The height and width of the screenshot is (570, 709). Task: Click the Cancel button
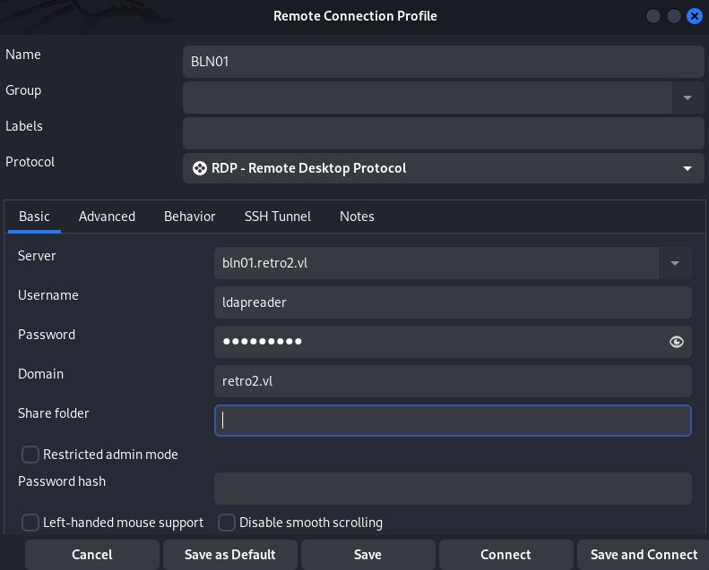click(x=92, y=555)
